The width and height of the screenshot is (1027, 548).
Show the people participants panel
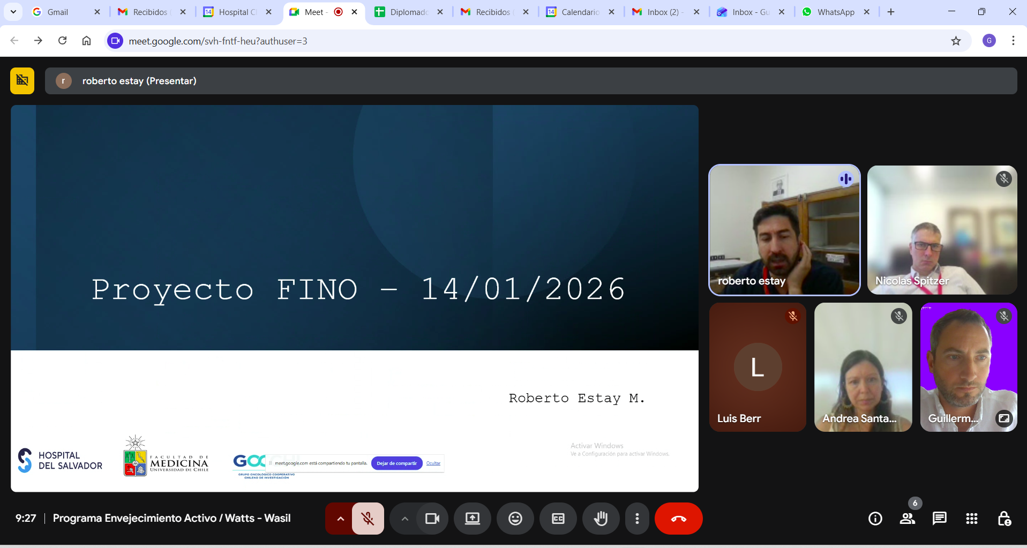point(908,519)
